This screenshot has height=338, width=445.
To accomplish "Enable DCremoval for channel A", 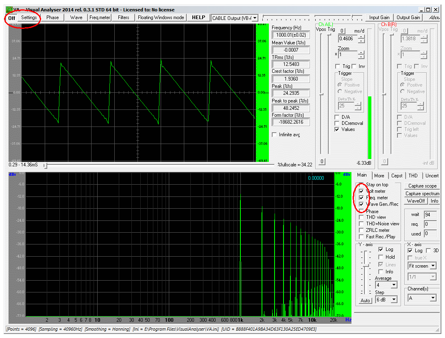I will [x=337, y=123].
